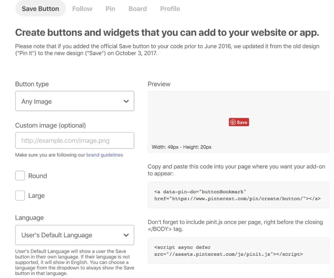Go to the Profile tab
This screenshot has height=278, width=334.
point(170,9)
